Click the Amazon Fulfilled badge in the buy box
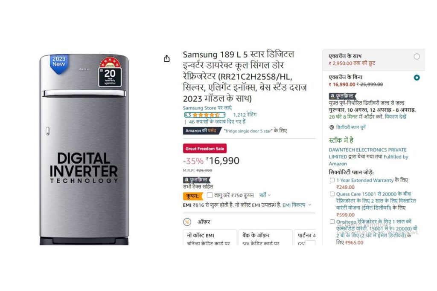Screen dimensions: 437x291 [x=343, y=96]
